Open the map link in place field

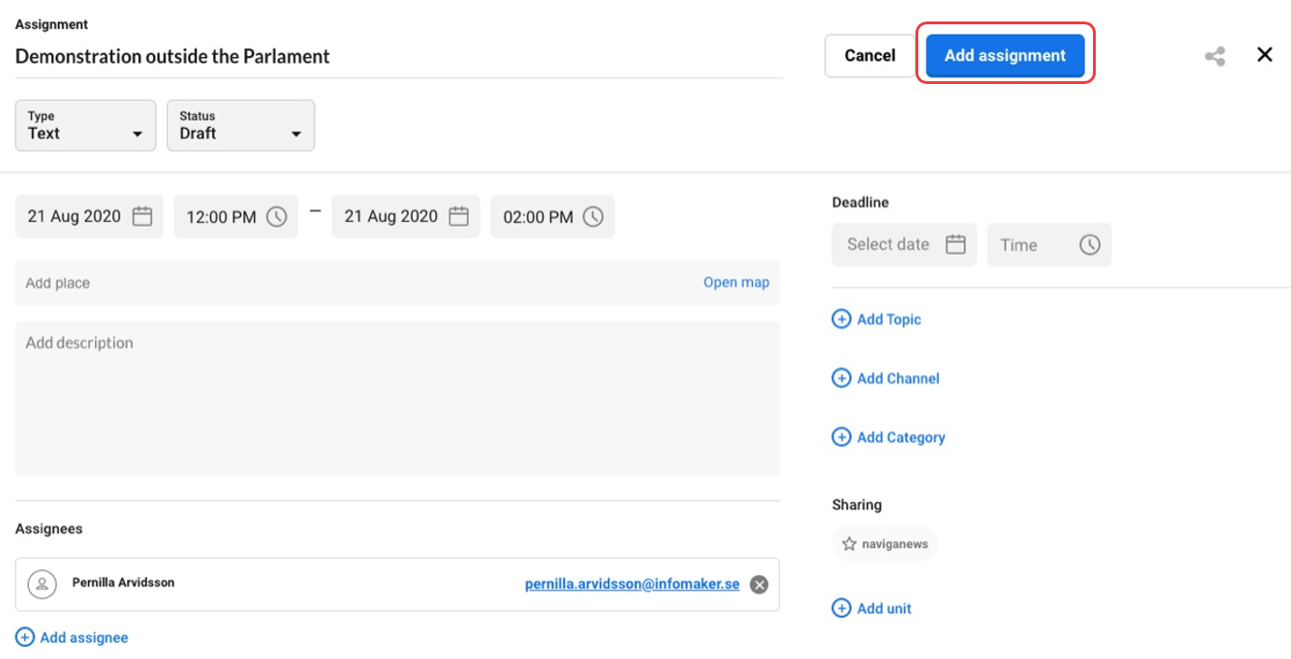736,283
